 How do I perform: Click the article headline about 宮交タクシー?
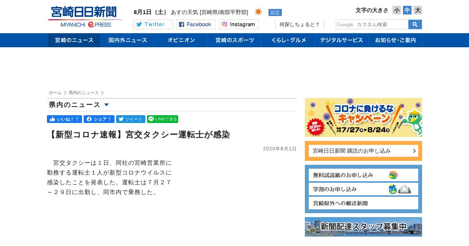coord(138,135)
